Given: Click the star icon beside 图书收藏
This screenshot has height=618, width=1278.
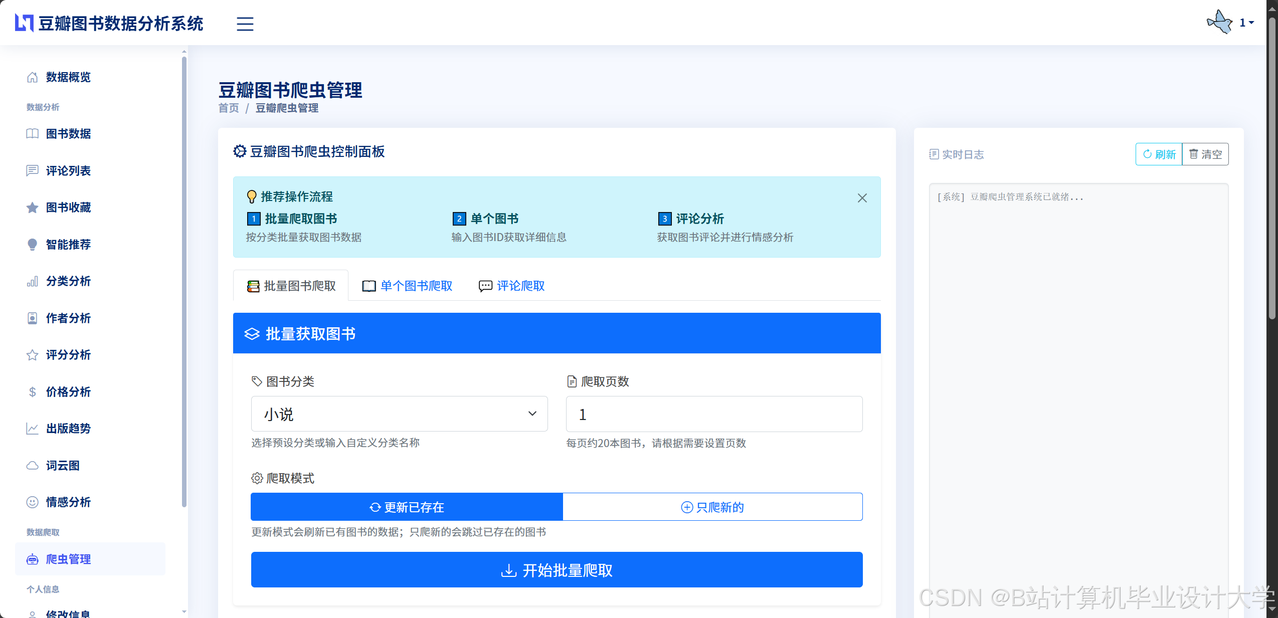Looking at the screenshot, I should [32, 208].
